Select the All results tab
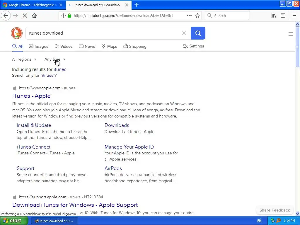 coord(17,47)
